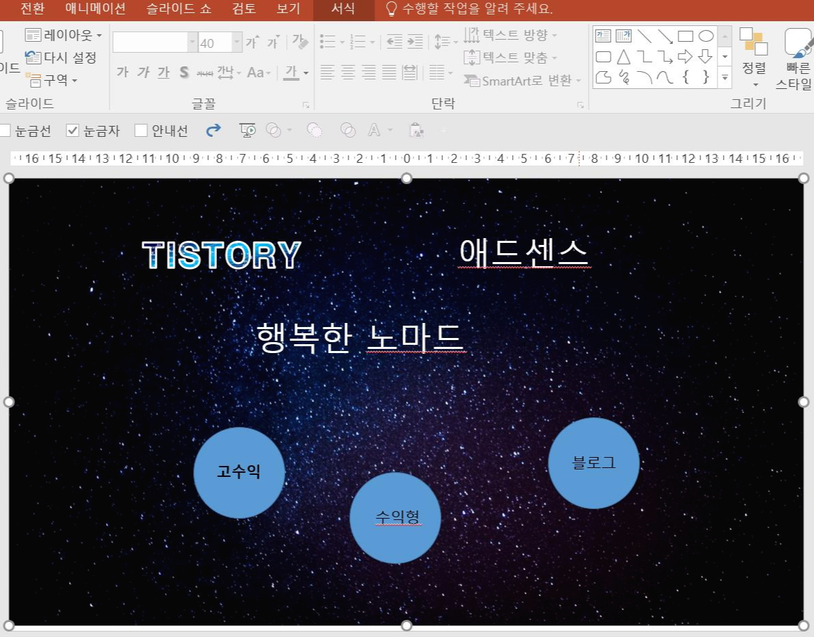Open the 슬라이드 쇼 tab
Image resolution: width=814 pixels, height=637 pixels.
179,9
